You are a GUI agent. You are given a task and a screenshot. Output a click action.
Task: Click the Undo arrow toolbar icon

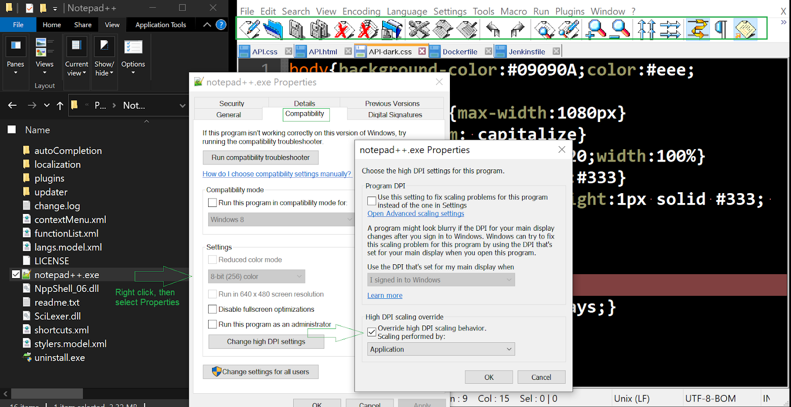coord(493,30)
